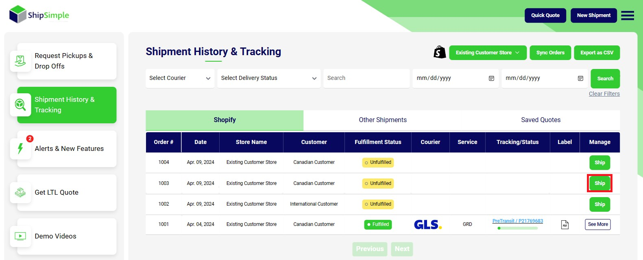
Task: Switch to the Shopify tab
Action: tap(225, 120)
